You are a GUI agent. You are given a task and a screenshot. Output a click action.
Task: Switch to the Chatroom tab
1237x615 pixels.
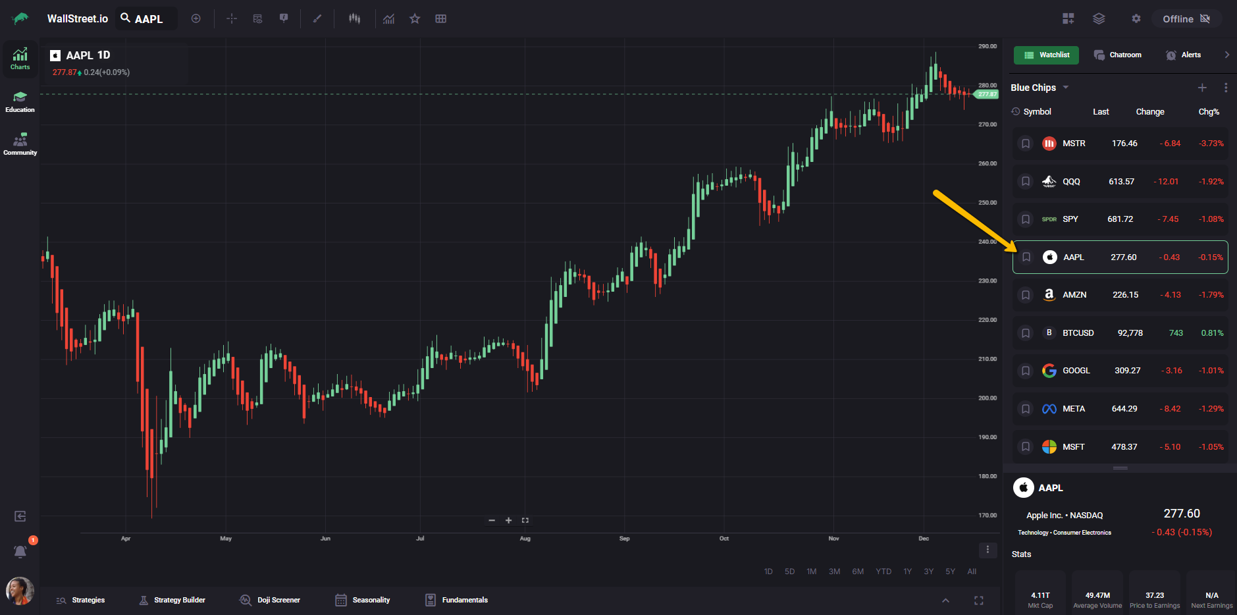1118,55
